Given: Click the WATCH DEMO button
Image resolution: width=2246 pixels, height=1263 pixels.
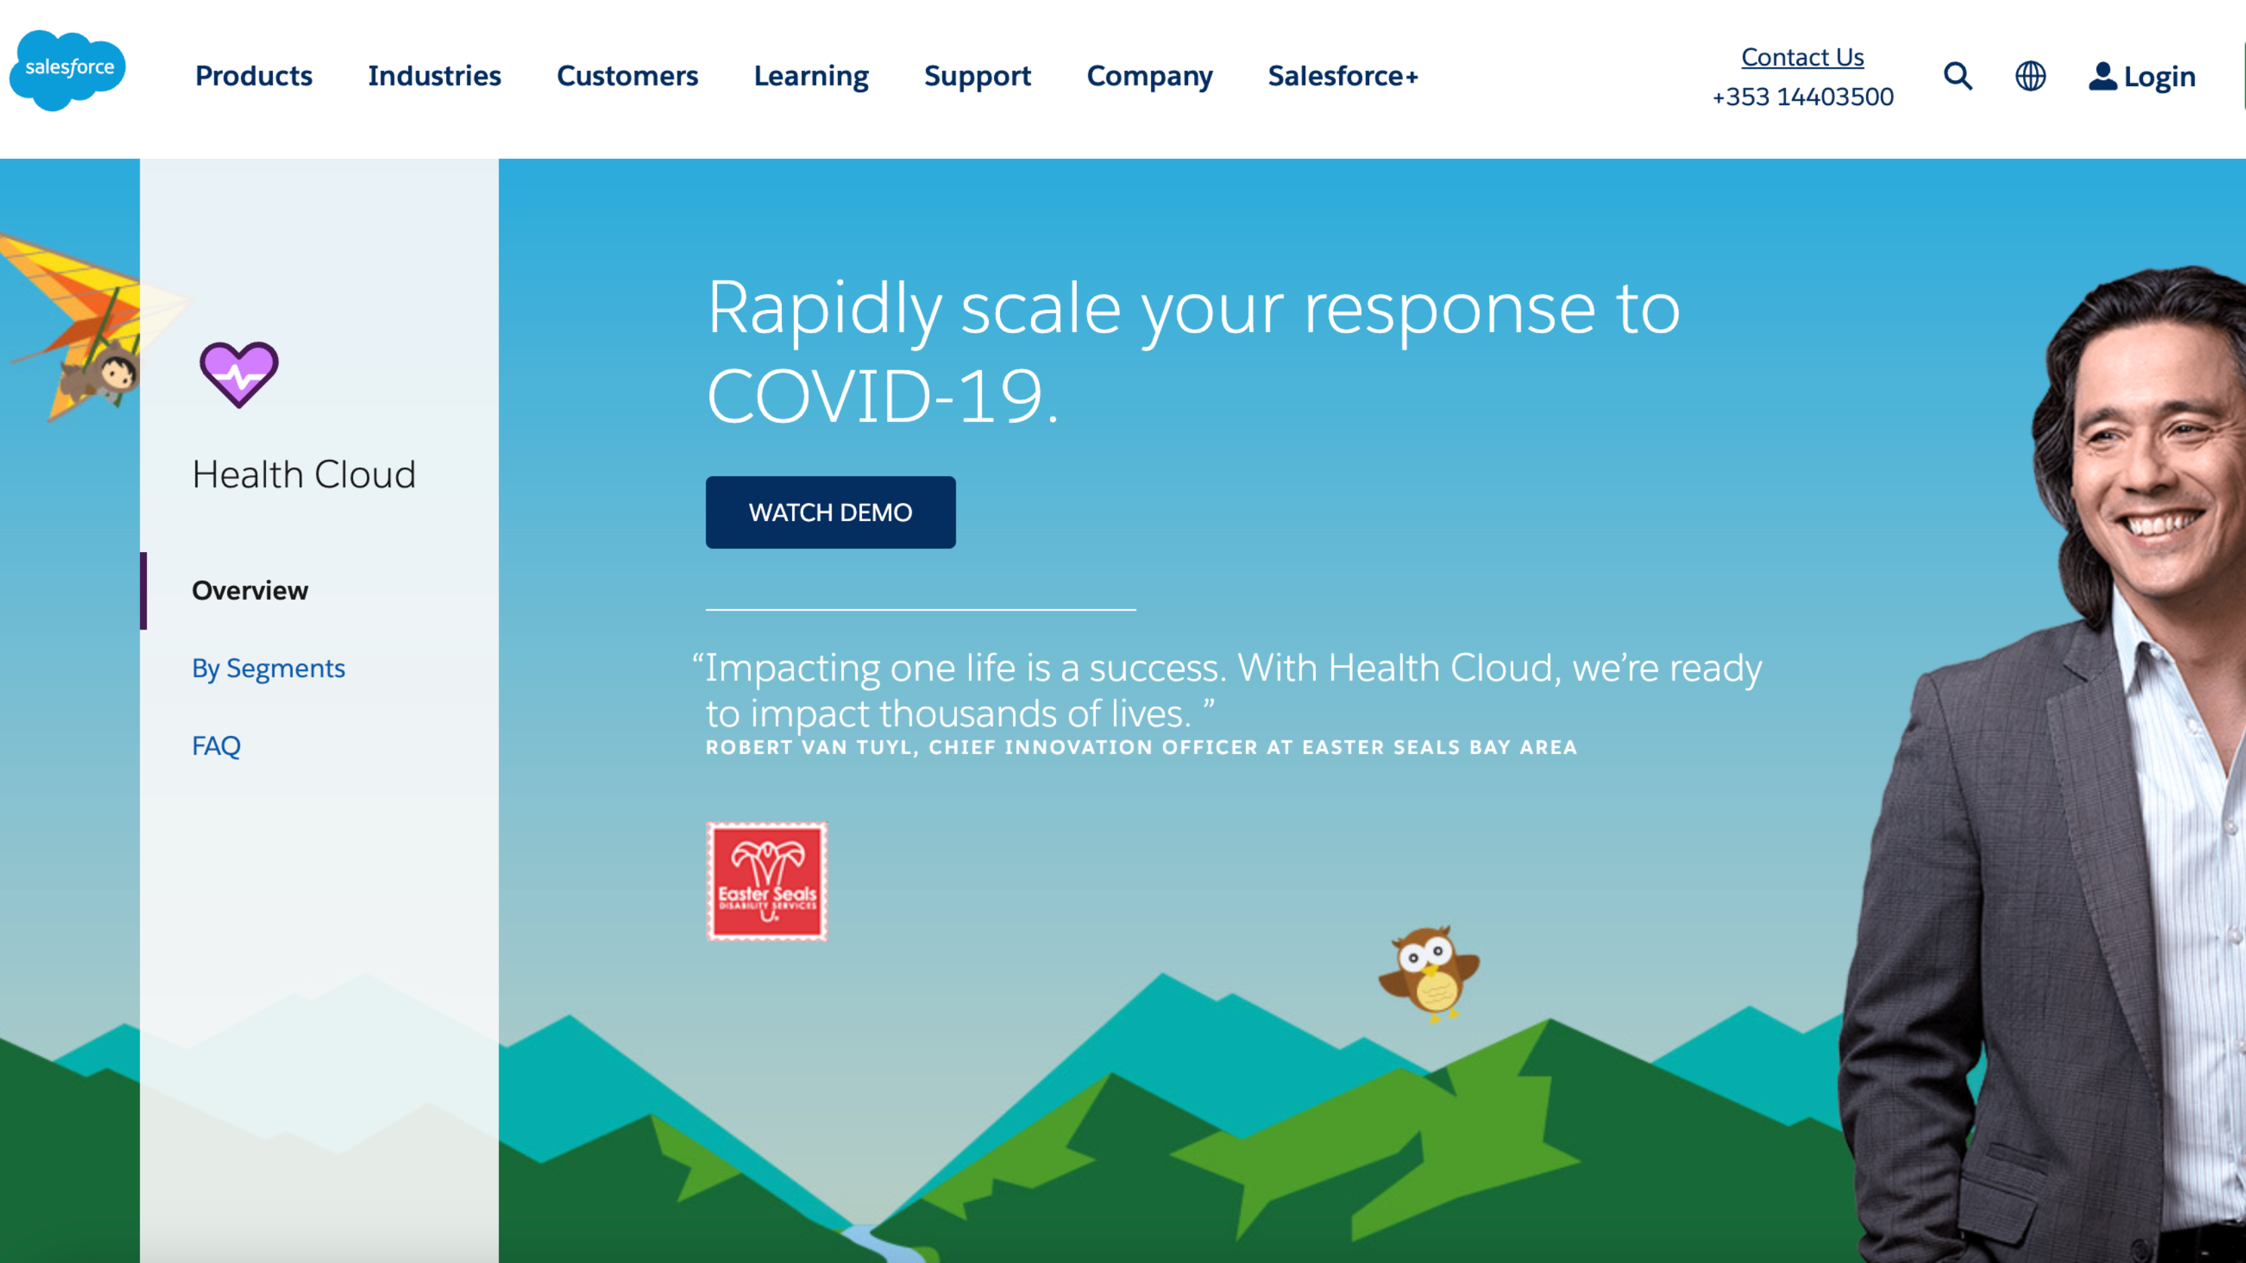Looking at the screenshot, I should pos(830,510).
